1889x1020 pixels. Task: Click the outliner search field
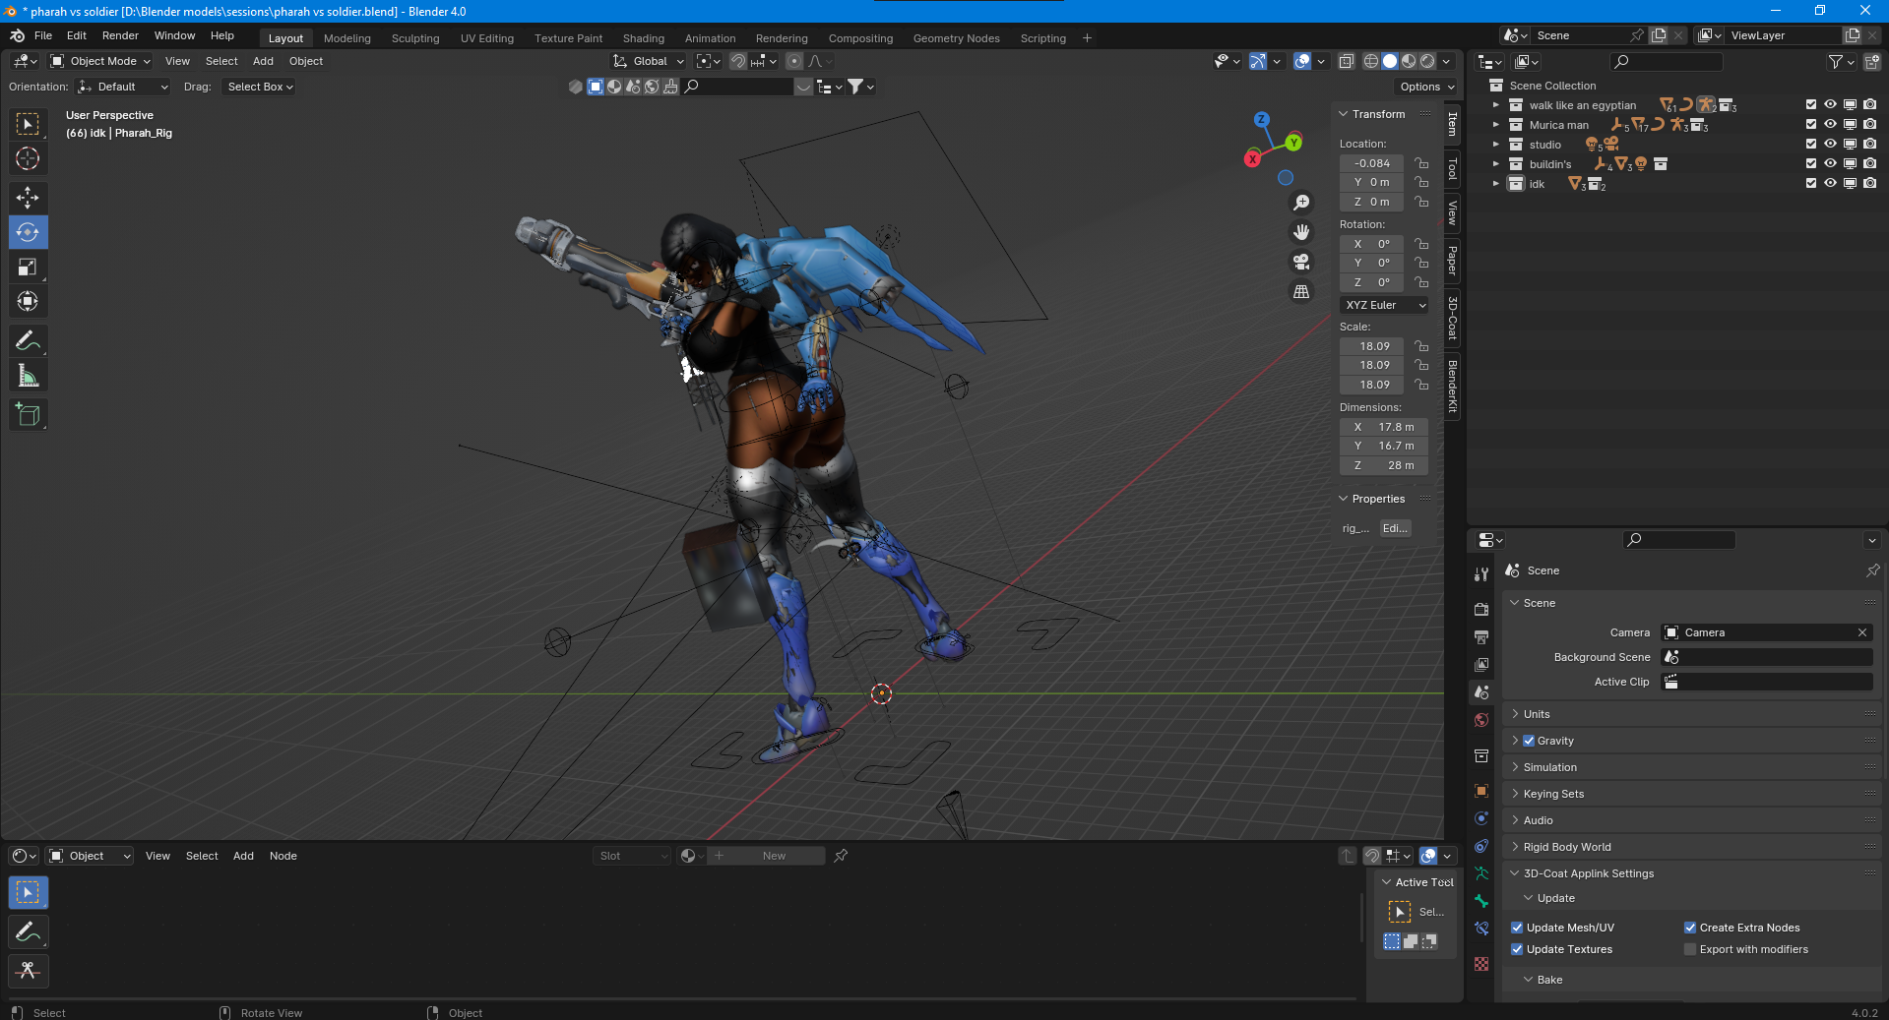tap(1668, 62)
